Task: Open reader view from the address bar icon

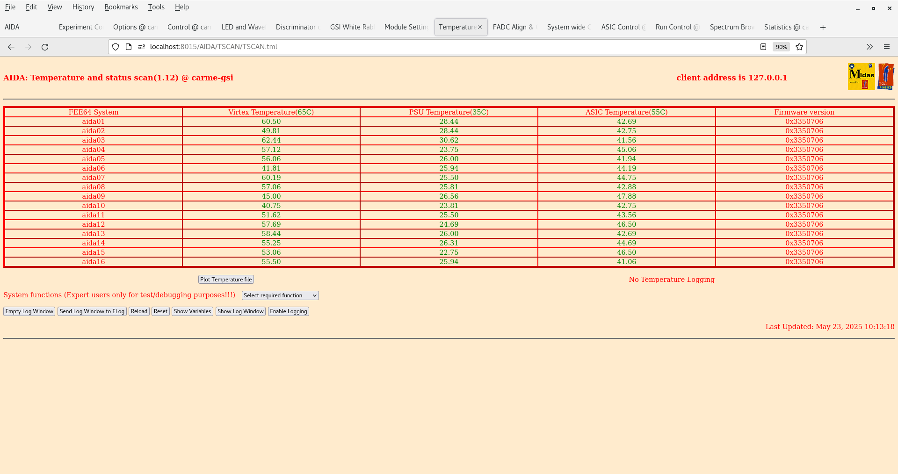Action: pyautogui.click(x=763, y=47)
